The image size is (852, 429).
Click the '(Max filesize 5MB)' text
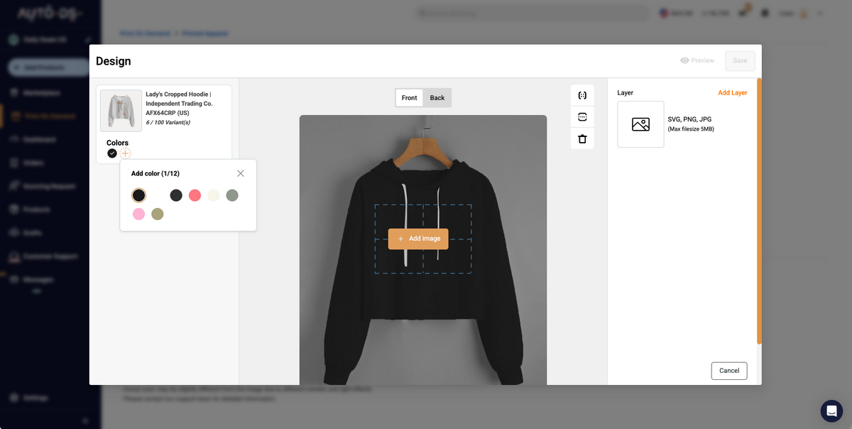(691, 129)
